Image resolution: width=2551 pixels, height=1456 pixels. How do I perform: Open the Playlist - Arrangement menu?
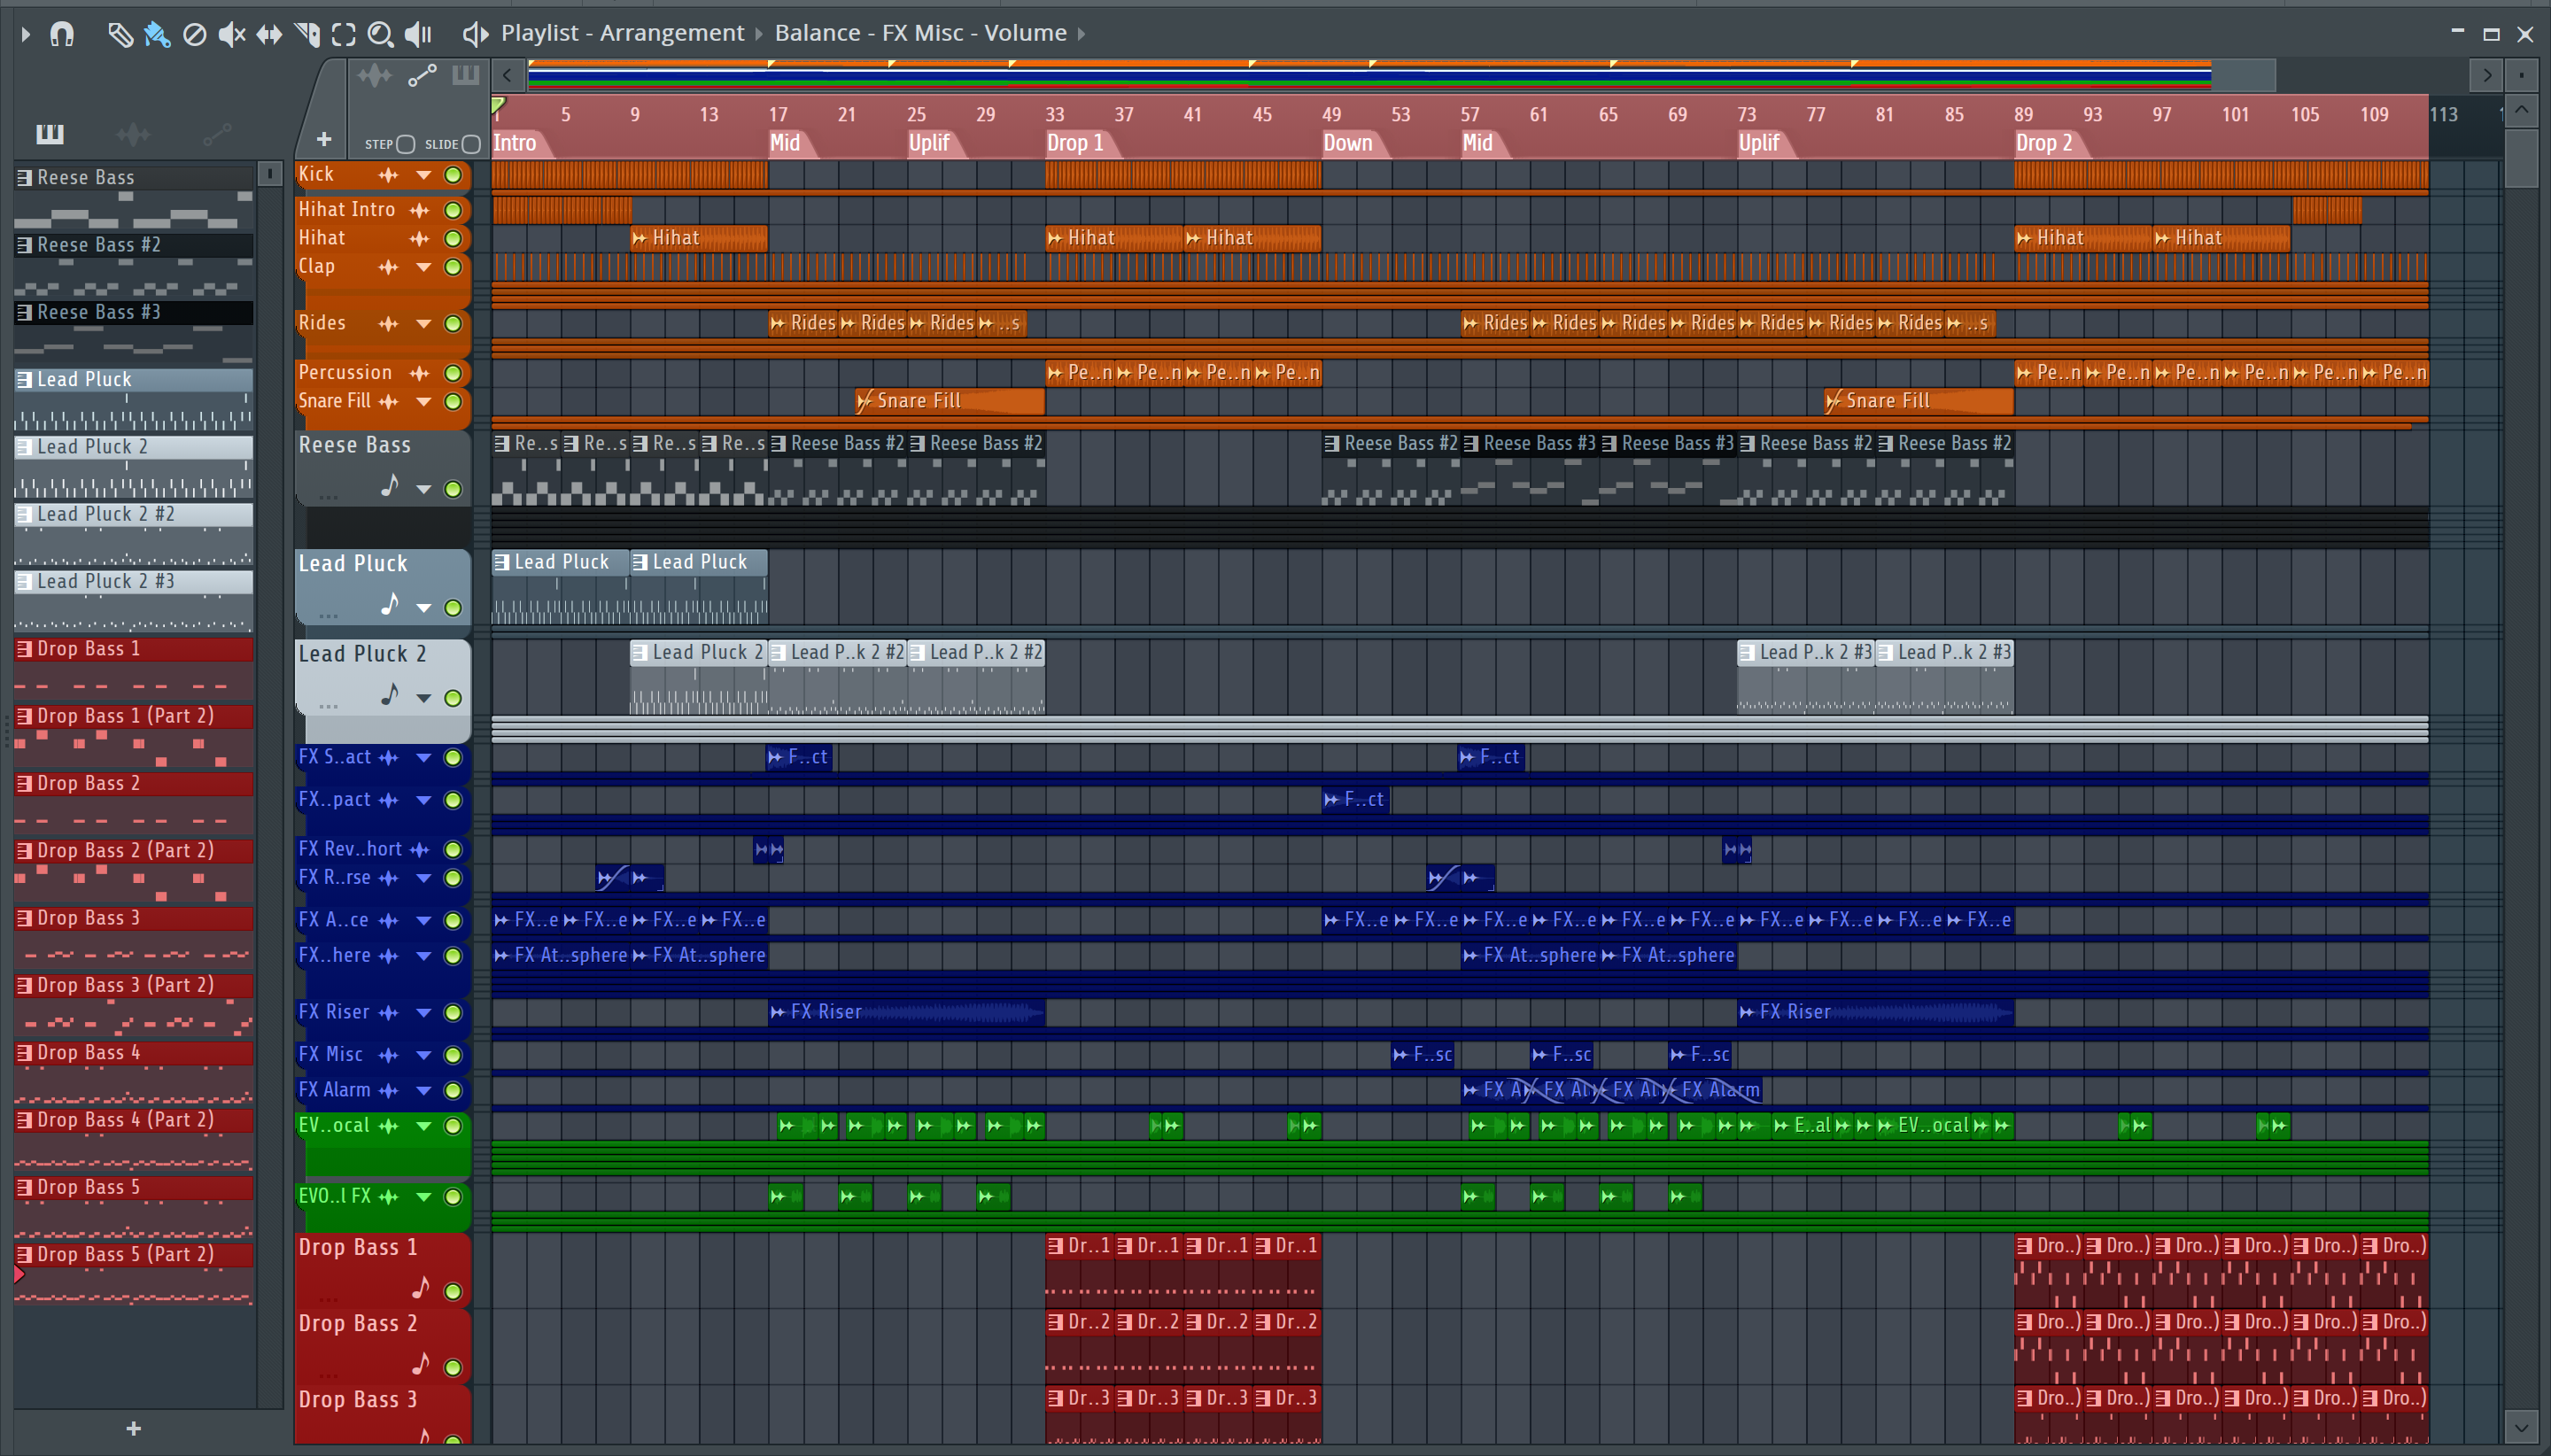tap(622, 33)
